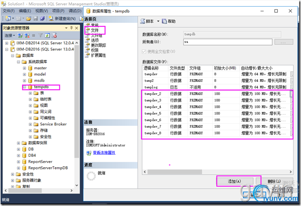The image size is (301, 206).
Task: Click the Disconnect icon in Object Explorer toolbar
Action: 27,36
